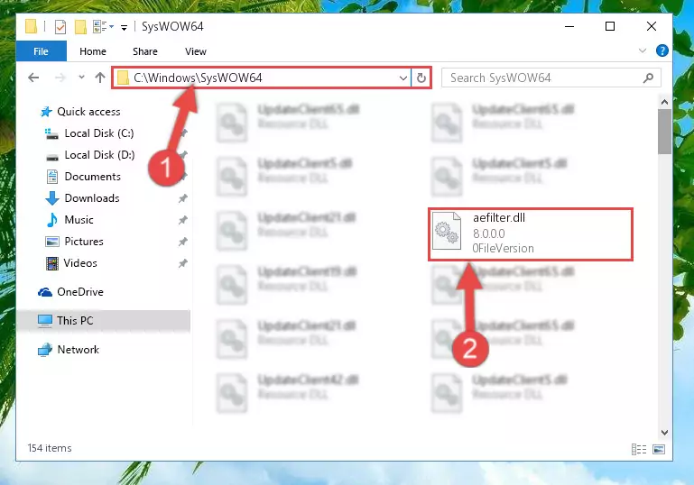Open the Customize Quick Access Toolbar dropdown
The height and width of the screenshot is (485, 694).
tap(124, 27)
